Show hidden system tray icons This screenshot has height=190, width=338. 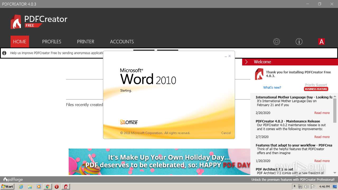(295, 187)
